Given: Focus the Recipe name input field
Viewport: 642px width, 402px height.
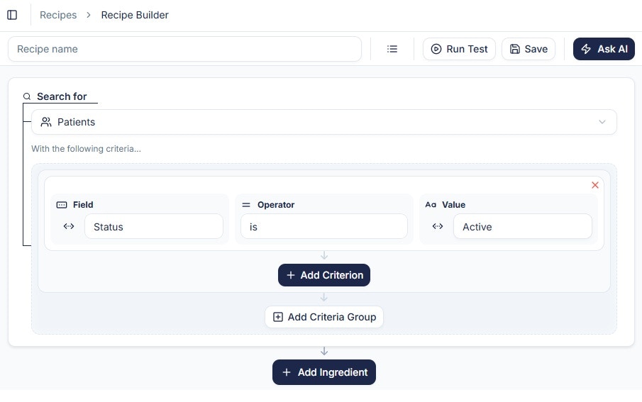Looking at the screenshot, I should [184, 49].
